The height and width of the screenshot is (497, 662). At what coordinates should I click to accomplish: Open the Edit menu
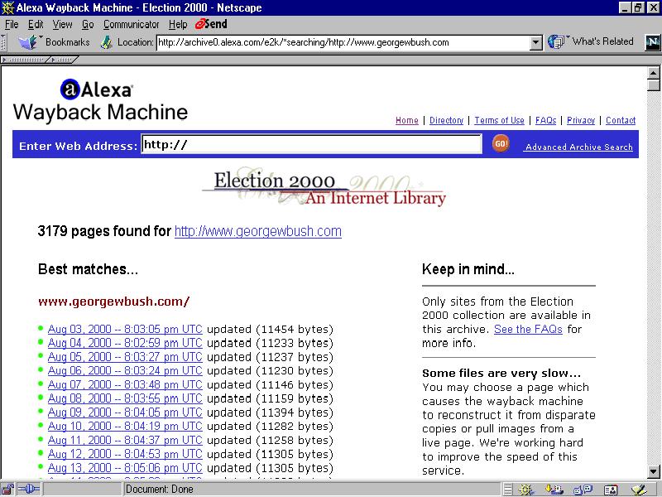click(x=36, y=25)
